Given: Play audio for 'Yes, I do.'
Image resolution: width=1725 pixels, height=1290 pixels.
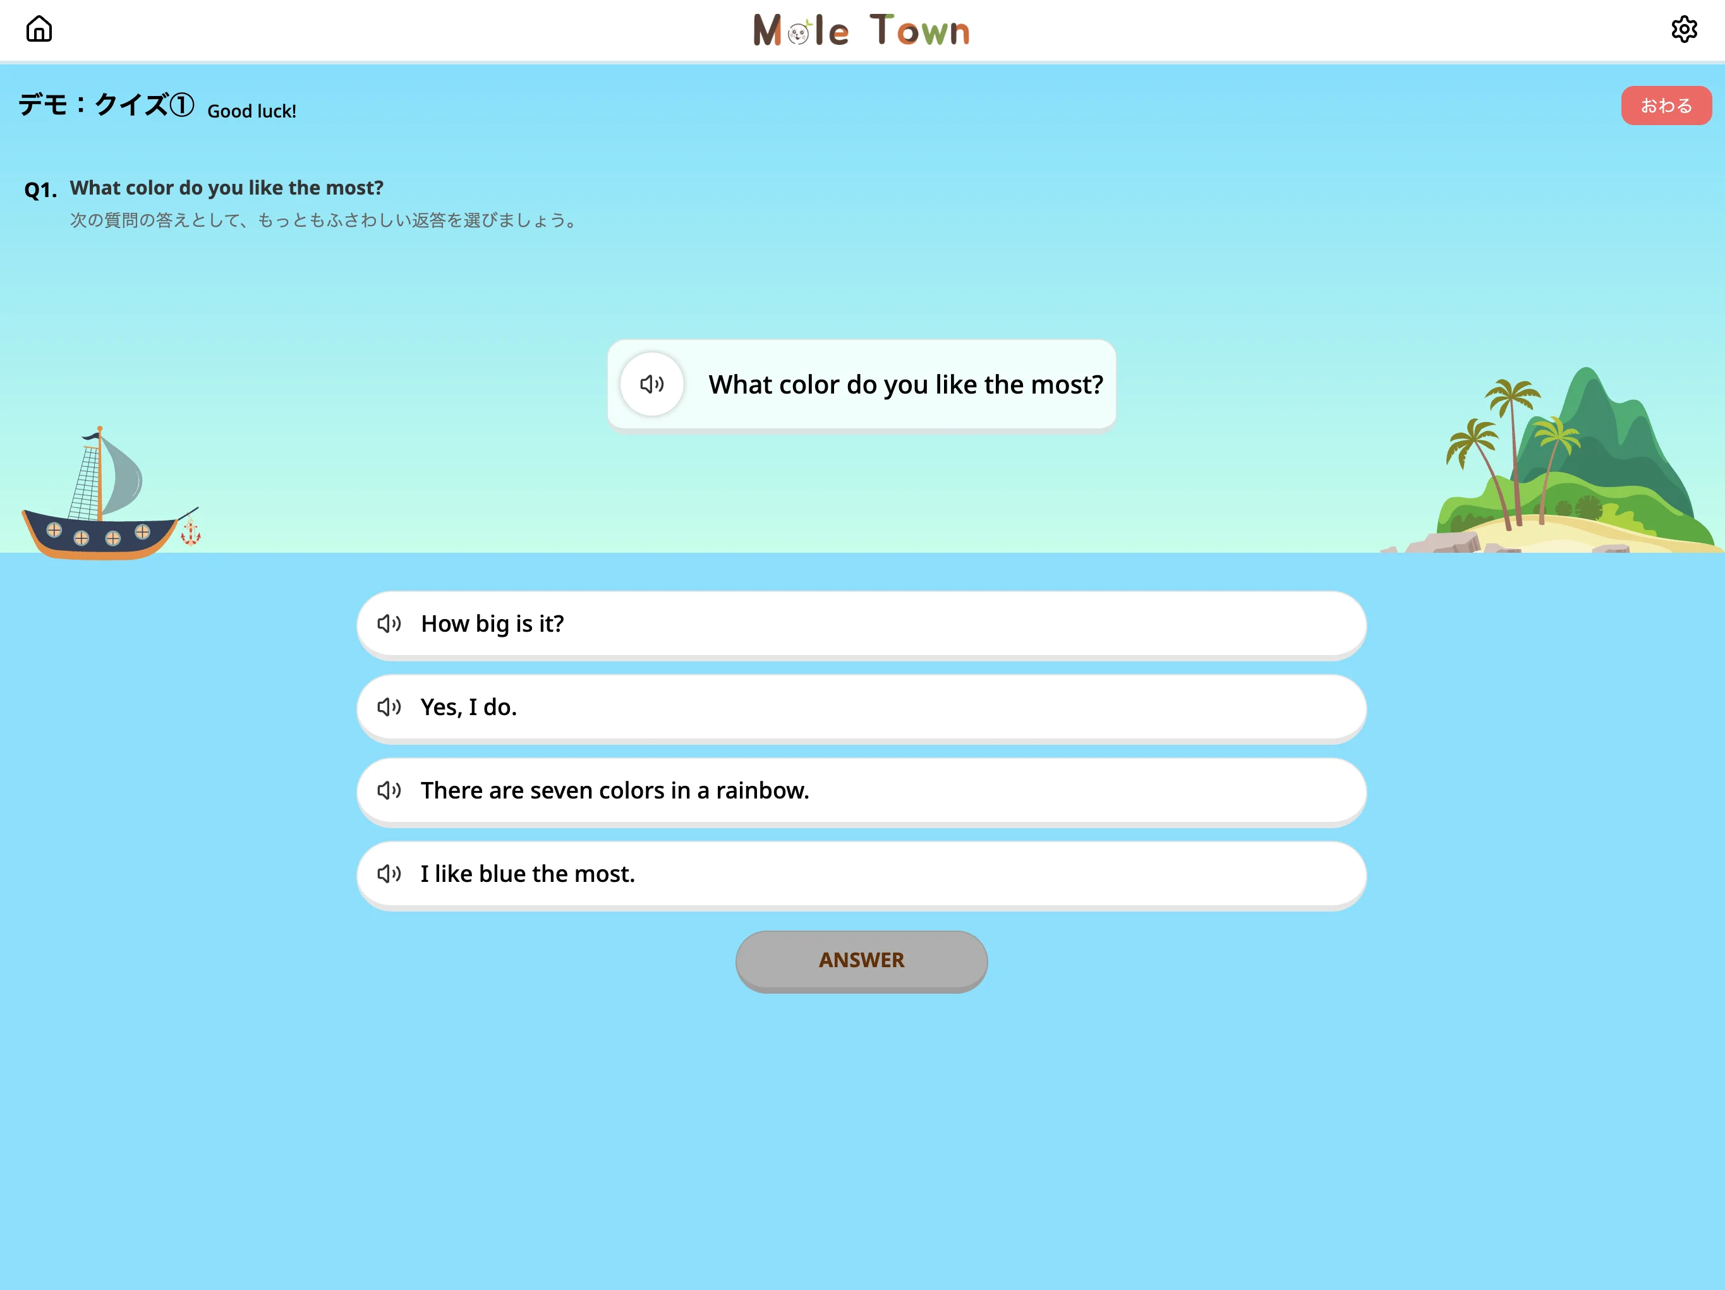Looking at the screenshot, I should click(389, 707).
